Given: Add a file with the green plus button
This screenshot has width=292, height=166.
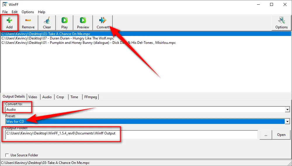Looking at the screenshot, I should pyautogui.click(x=9, y=23).
